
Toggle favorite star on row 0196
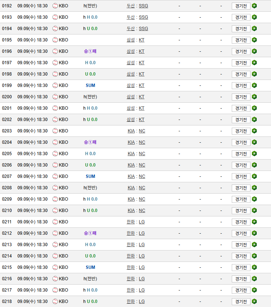coord(254,51)
